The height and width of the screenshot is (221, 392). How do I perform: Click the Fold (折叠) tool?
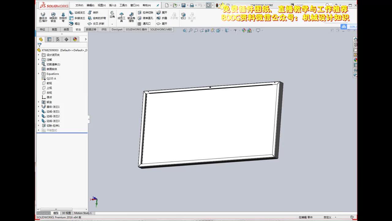tap(162, 18)
